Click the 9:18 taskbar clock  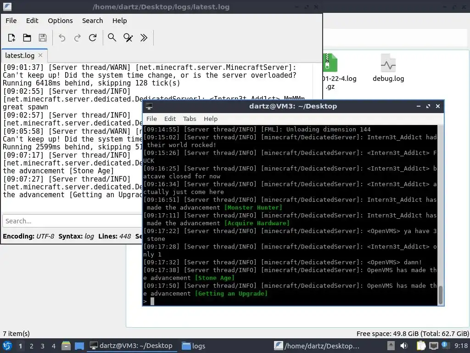[x=461, y=346]
